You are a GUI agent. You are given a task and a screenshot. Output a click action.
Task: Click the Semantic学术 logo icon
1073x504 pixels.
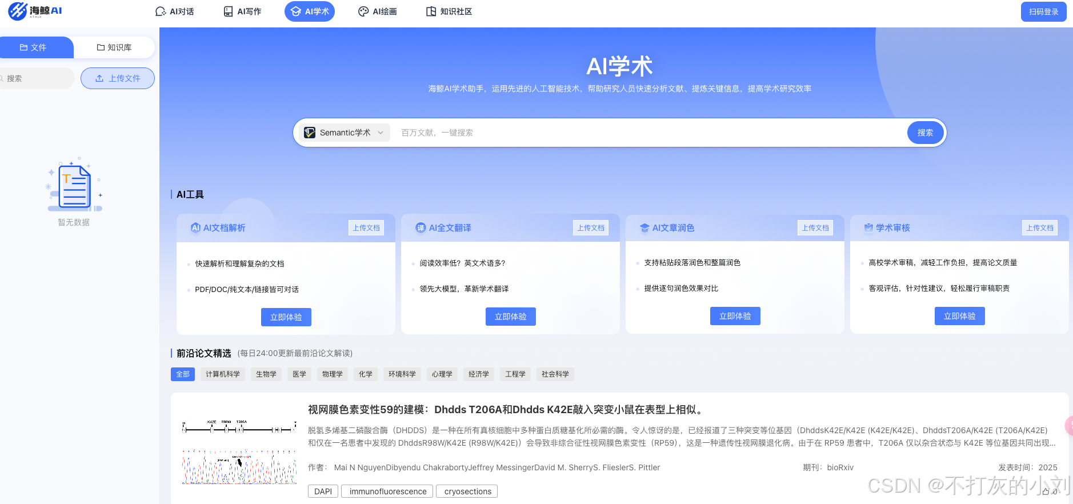tap(310, 133)
